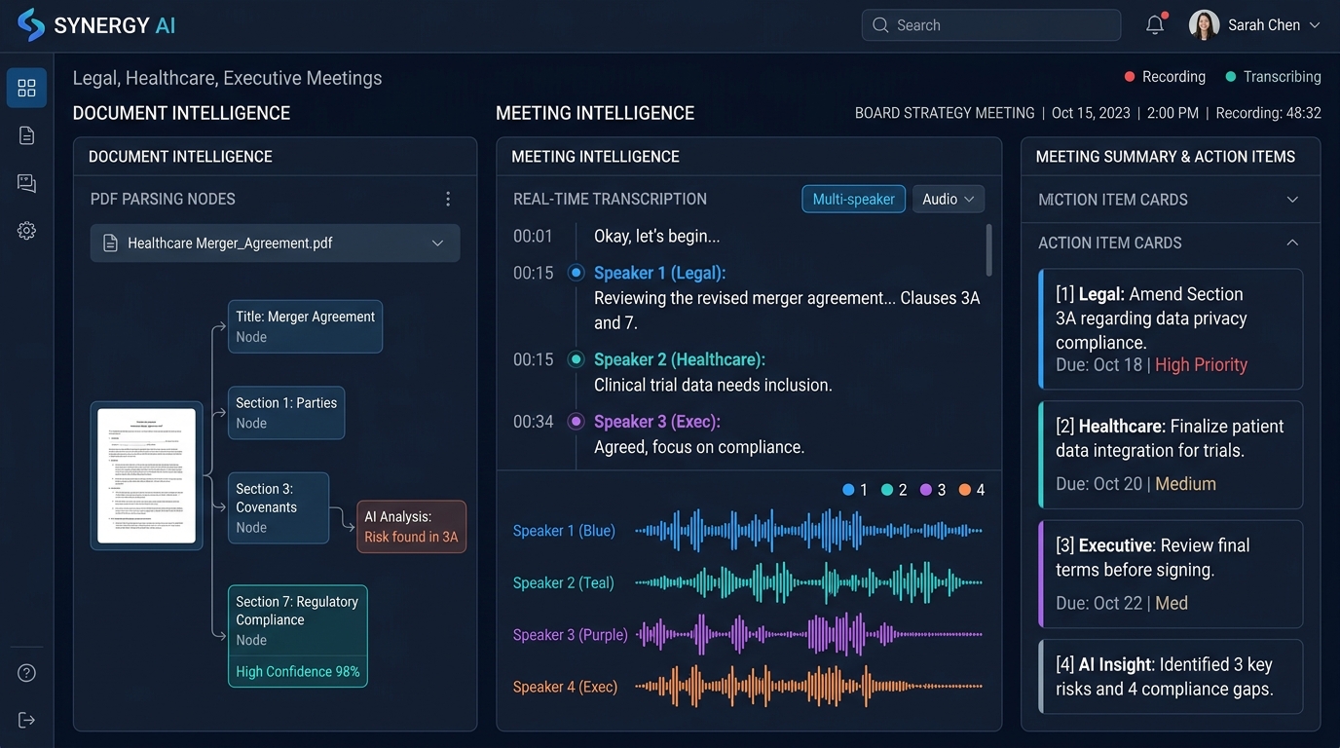Screen dimensions: 1340x748
Task: Open Healthcare action item card [2]
Action: 1171,455
